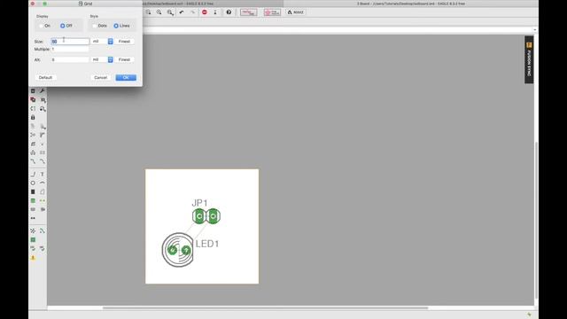Select the Signal airwire tool
Image resolution: width=567 pixels, height=319 pixels.
43,200
